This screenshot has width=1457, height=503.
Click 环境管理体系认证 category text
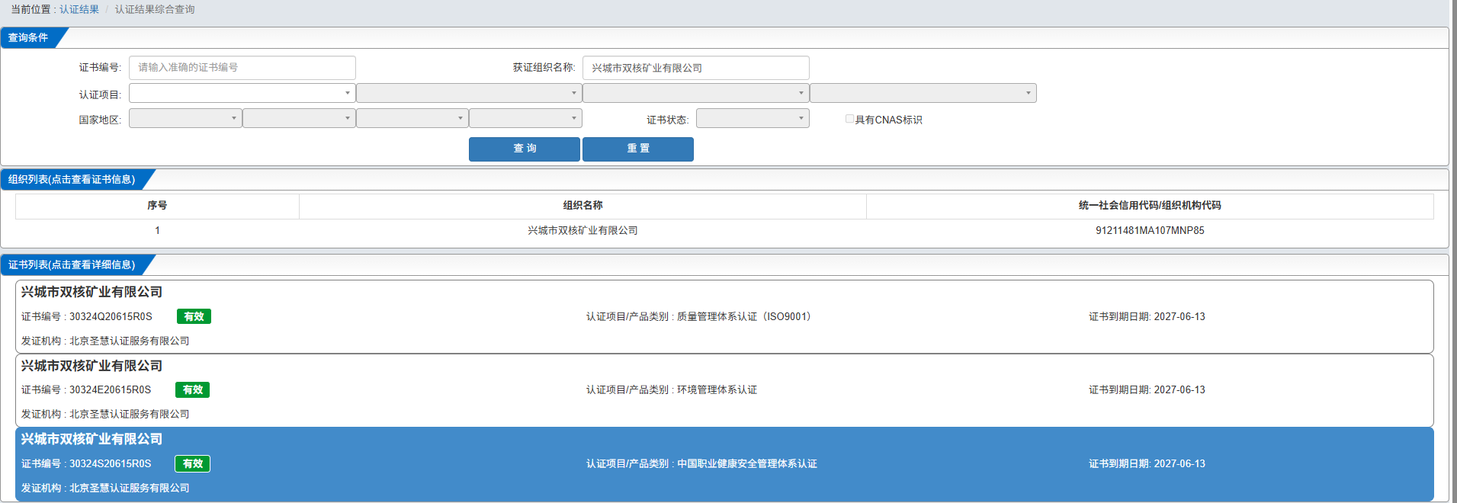(717, 389)
